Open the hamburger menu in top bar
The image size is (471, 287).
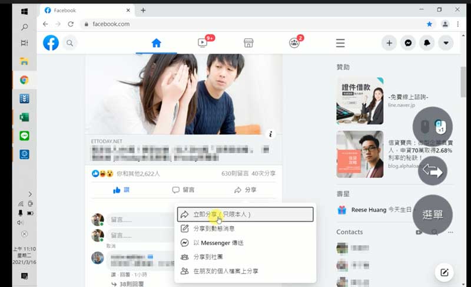pyautogui.click(x=340, y=43)
